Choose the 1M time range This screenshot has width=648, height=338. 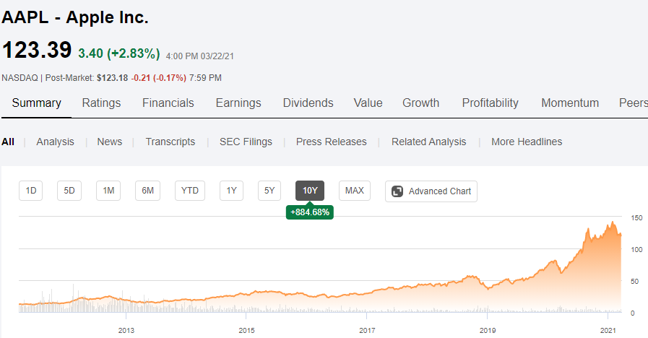(108, 191)
